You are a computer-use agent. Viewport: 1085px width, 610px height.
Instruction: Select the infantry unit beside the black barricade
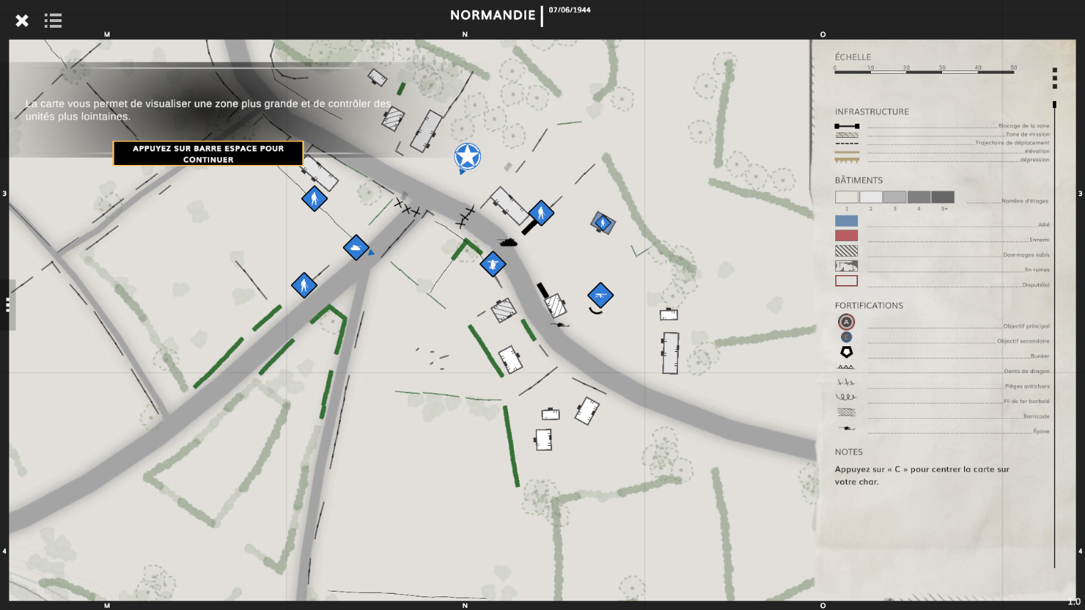[x=541, y=213]
